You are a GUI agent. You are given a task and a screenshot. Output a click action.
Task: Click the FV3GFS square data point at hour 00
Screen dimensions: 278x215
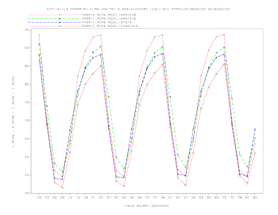(39, 61)
